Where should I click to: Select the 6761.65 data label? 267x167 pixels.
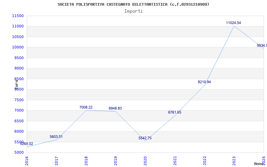coord(175,112)
